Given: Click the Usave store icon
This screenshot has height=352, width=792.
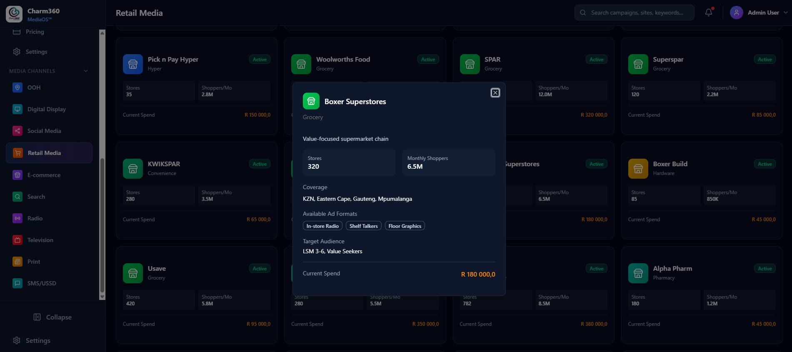Looking at the screenshot, I should pyautogui.click(x=133, y=273).
